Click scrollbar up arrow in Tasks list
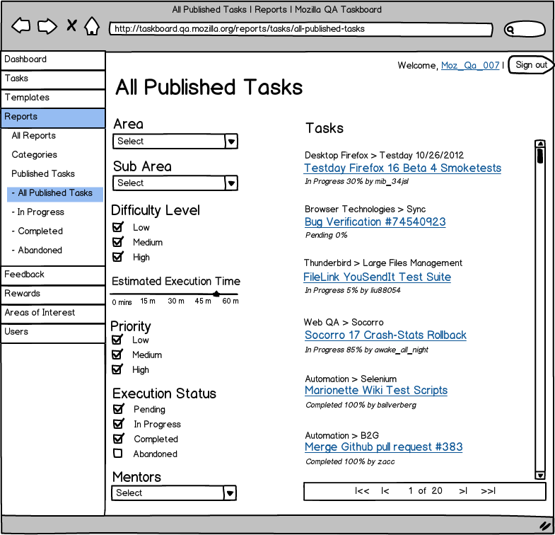 (539, 144)
